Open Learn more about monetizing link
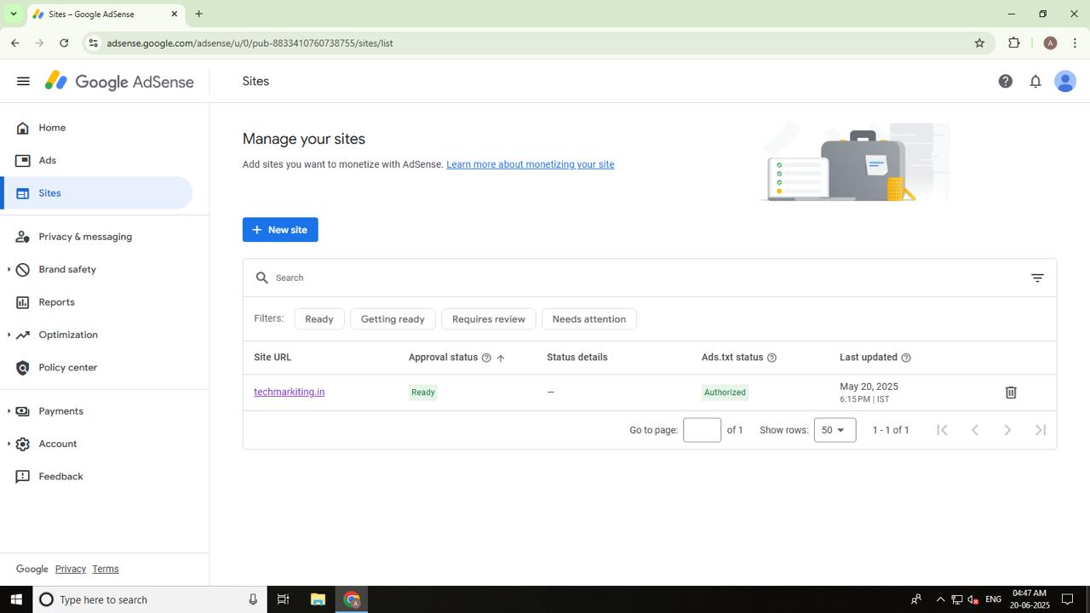The image size is (1090, 613). [530, 164]
